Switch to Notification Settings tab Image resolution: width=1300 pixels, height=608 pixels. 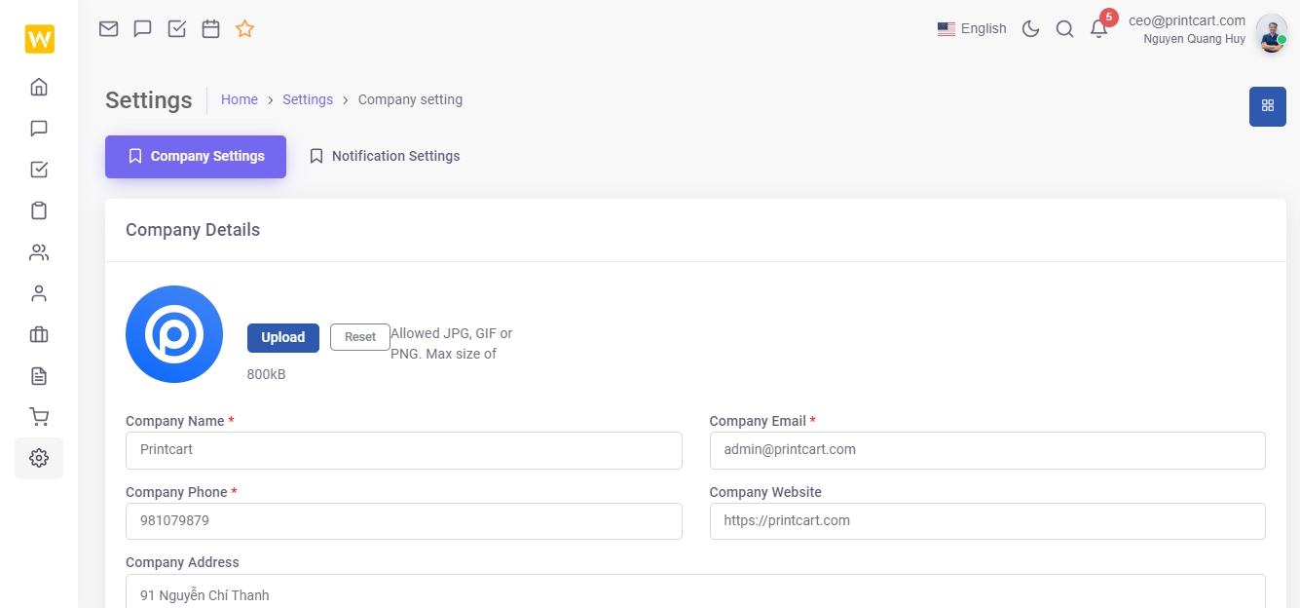pyautogui.click(x=385, y=156)
